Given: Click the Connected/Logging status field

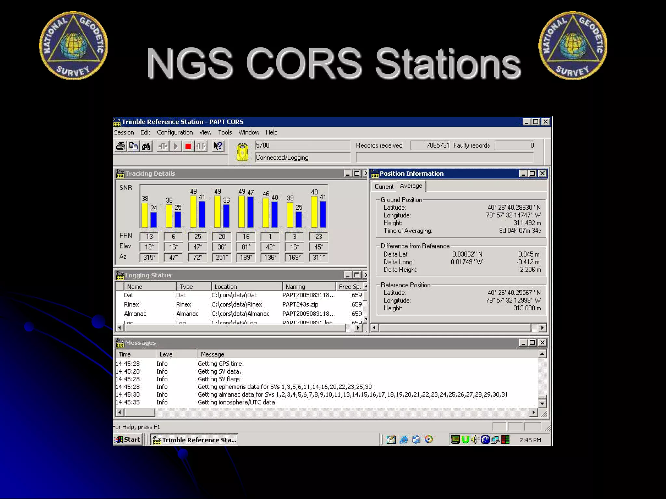Looking at the screenshot, I should 303,158.
